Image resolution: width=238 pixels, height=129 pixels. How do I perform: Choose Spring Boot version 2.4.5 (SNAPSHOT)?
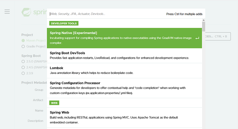point(23,67)
